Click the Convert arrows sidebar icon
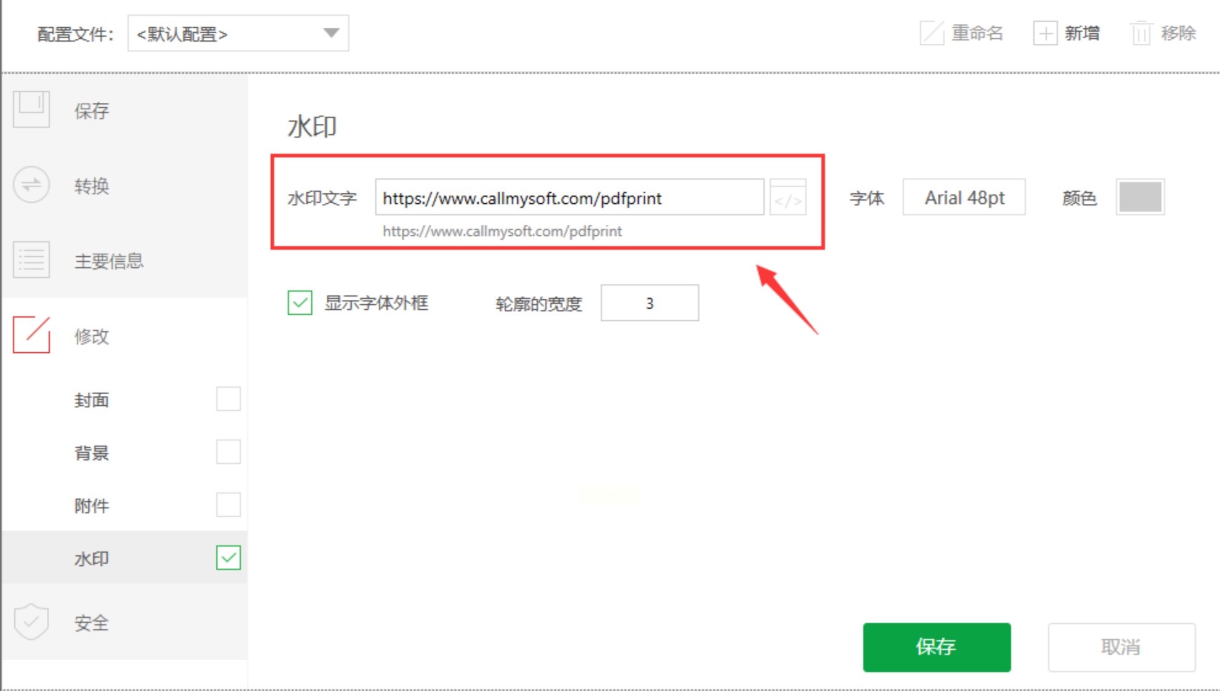Viewport: 1220px width, 691px height. [31, 185]
